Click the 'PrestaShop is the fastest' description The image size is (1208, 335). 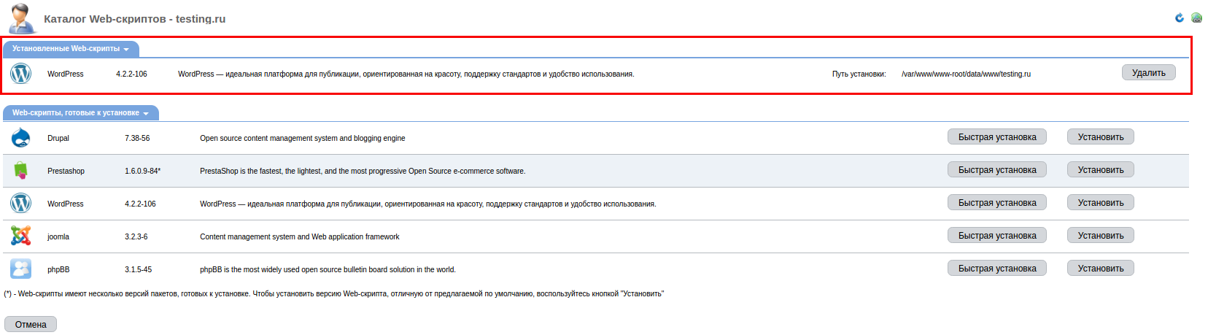363,171
